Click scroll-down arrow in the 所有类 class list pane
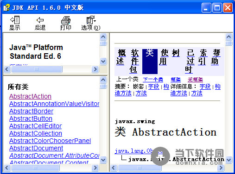The width and height of the screenshot is (235, 174). [103, 160]
